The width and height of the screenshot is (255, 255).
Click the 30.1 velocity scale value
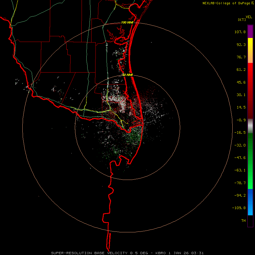pos(241,95)
